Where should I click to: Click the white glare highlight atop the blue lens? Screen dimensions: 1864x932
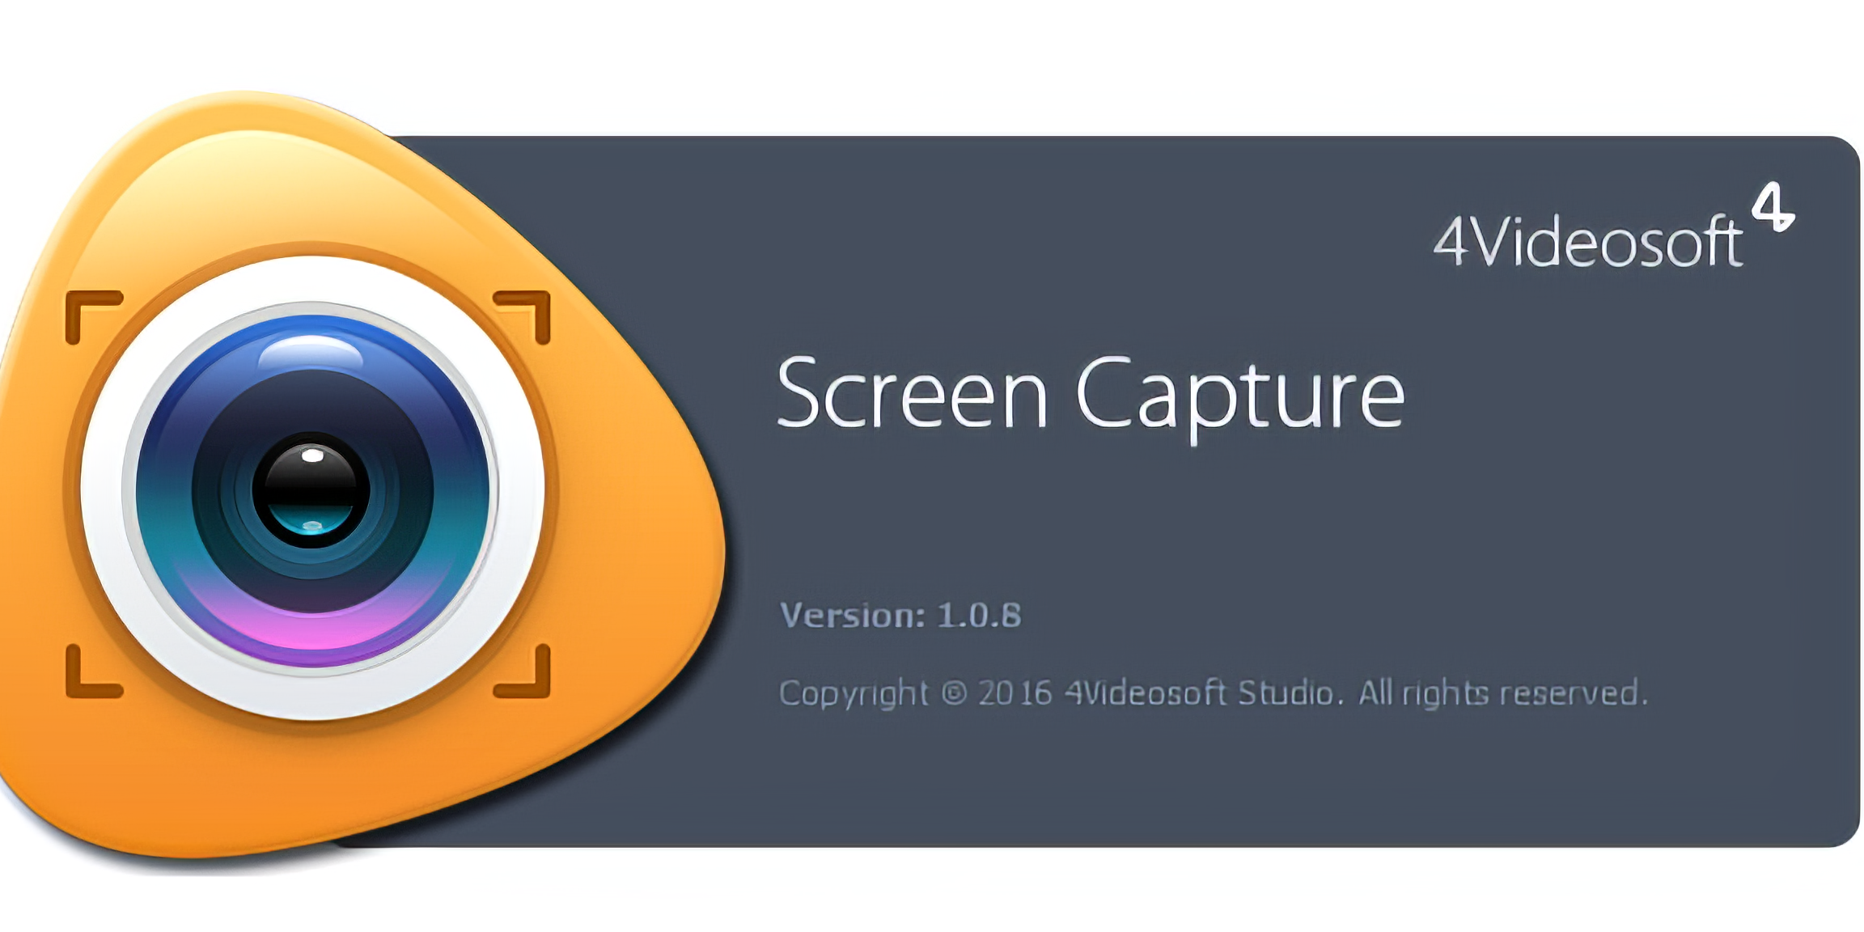[x=311, y=354]
